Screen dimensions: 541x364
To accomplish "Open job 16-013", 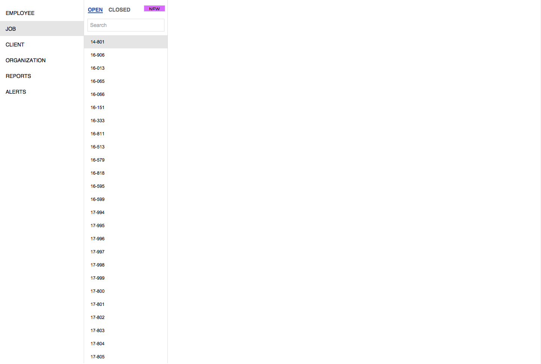I will [x=126, y=68].
